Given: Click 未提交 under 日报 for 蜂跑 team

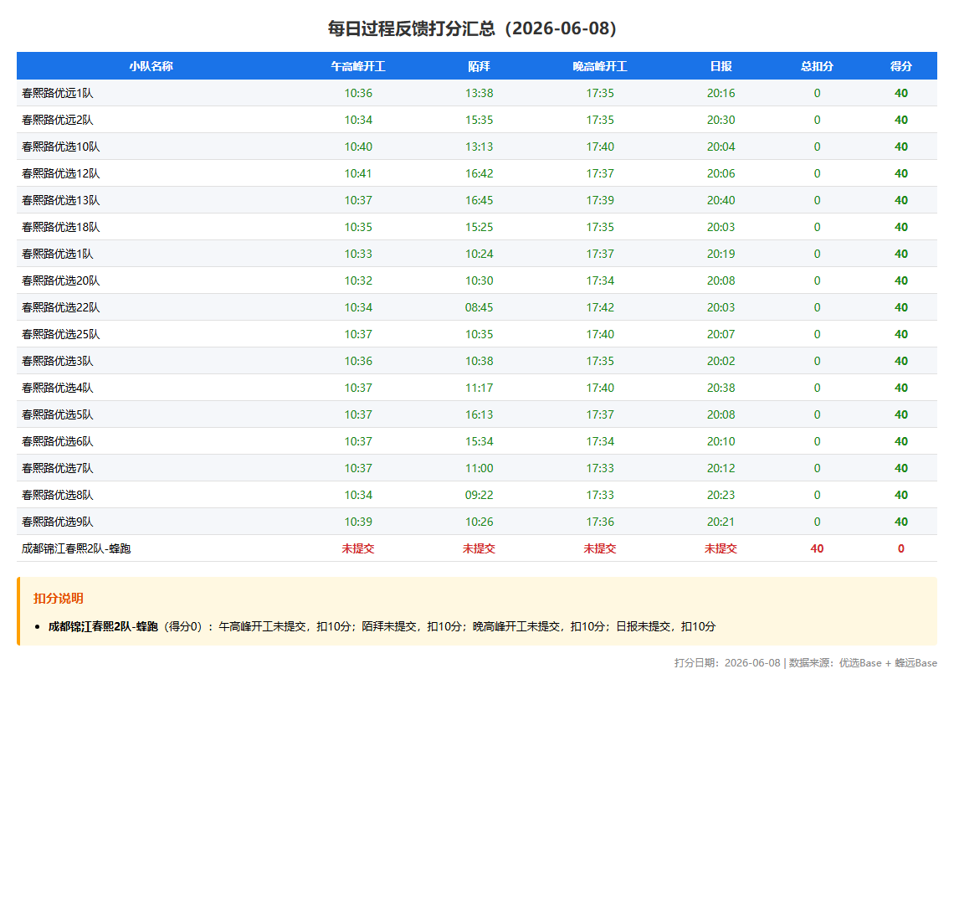Looking at the screenshot, I should coord(721,548).
